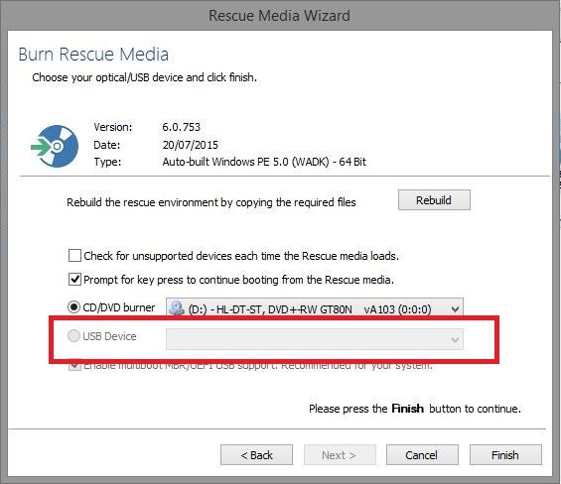Click the rescue media disc icon

(55, 146)
